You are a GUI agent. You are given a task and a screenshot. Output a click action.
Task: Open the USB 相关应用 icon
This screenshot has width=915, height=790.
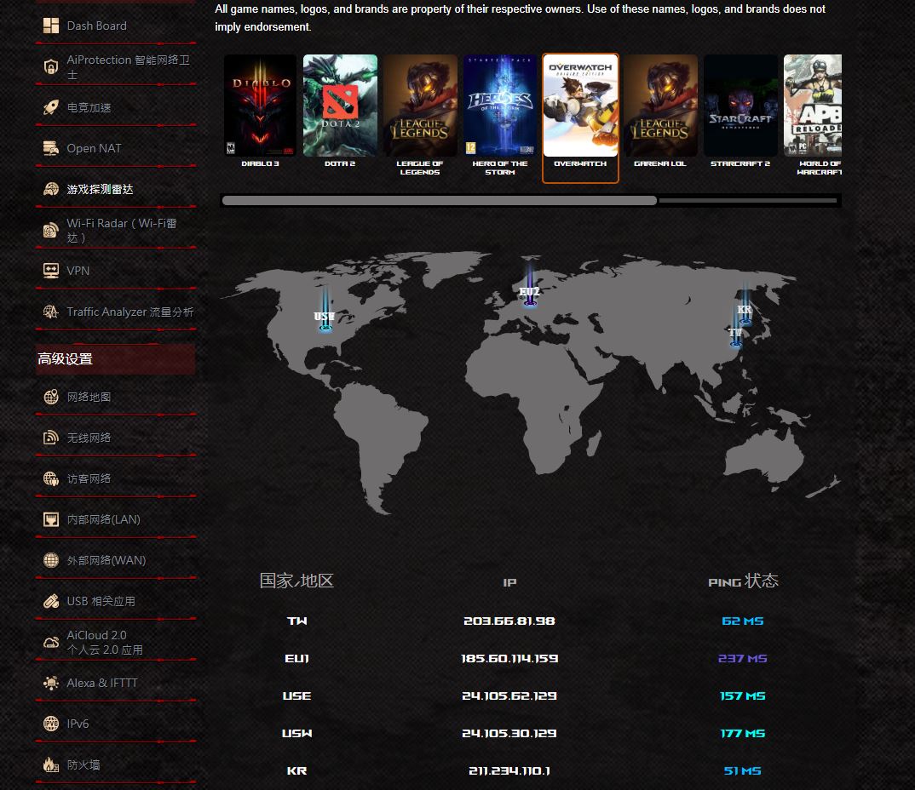tap(51, 601)
